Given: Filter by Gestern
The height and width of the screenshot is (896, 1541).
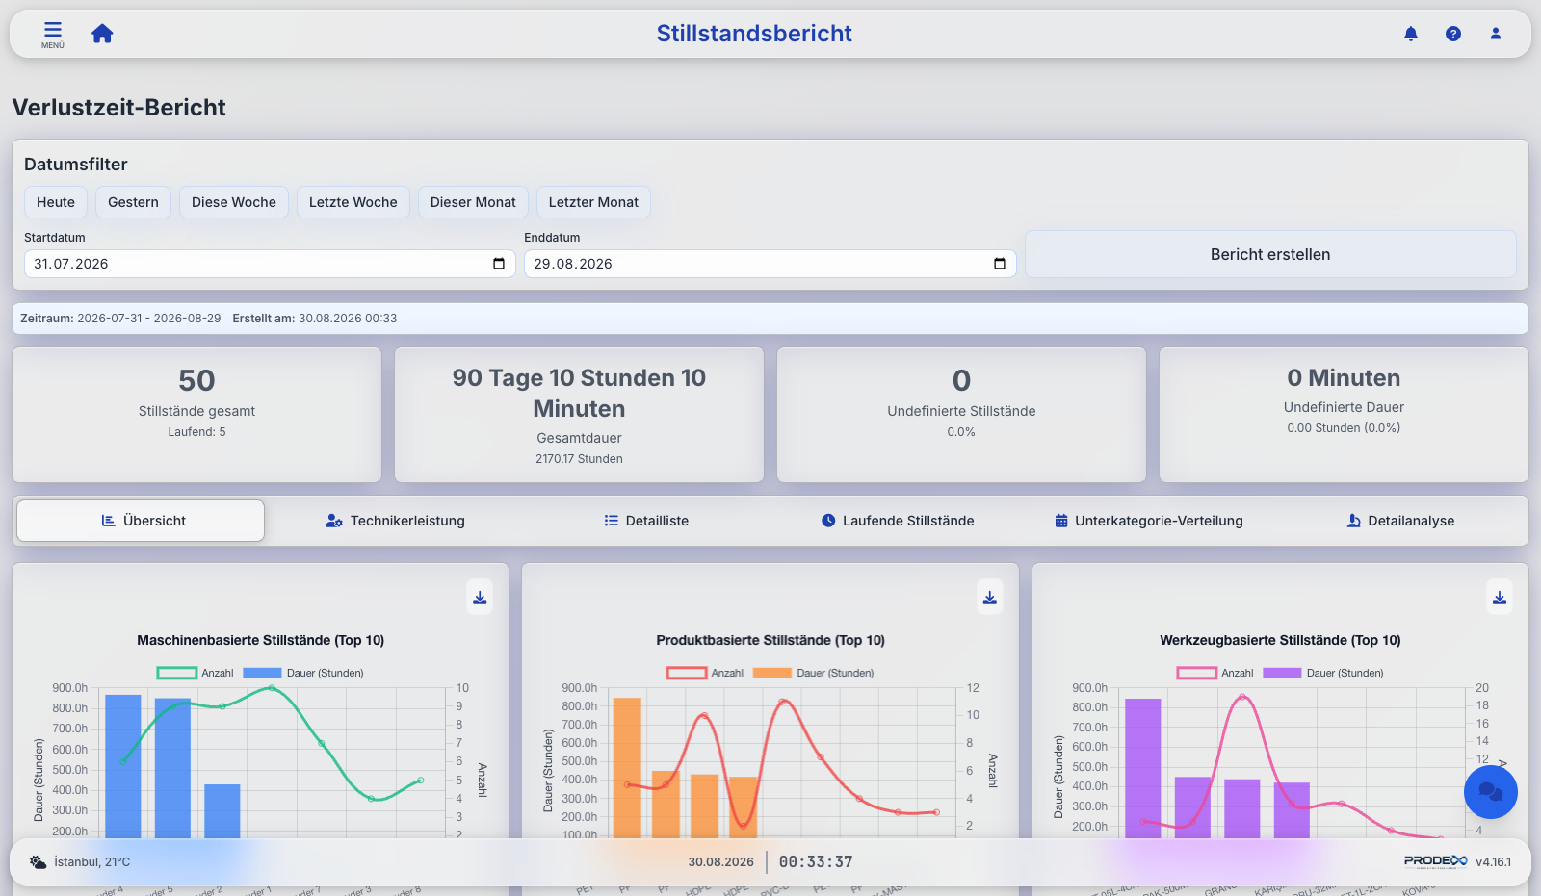Looking at the screenshot, I should click(x=133, y=202).
